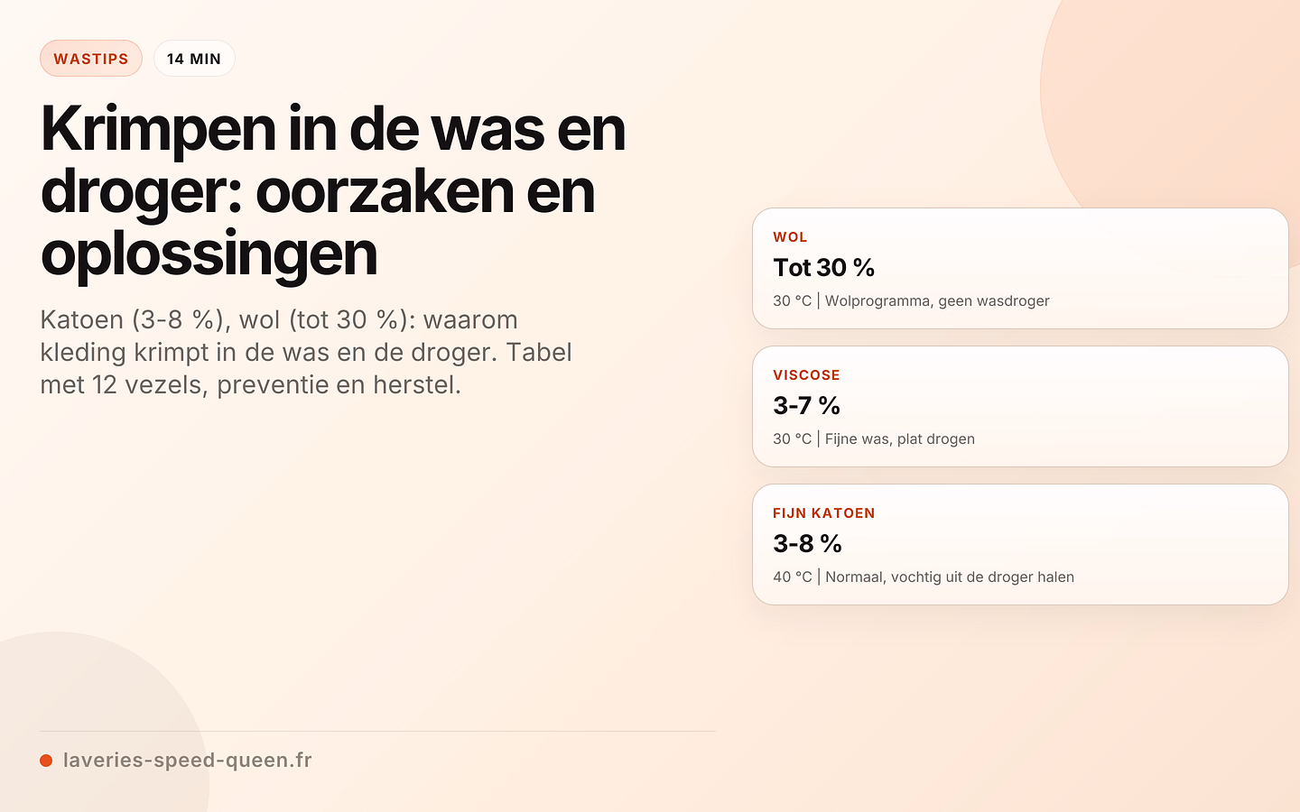The image size is (1300, 812).
Task: Click the red VISCOSE label
Action: pos(806,375)
